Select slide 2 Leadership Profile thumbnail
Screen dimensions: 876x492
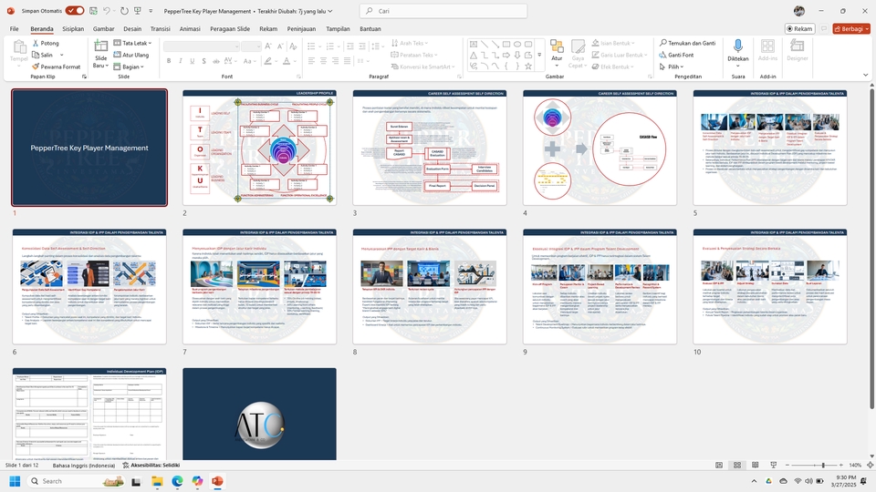point(259,148)
